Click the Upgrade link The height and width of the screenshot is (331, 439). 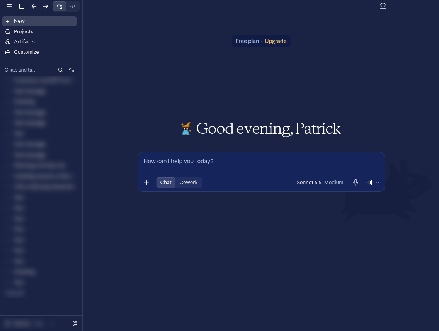(276, 41)
